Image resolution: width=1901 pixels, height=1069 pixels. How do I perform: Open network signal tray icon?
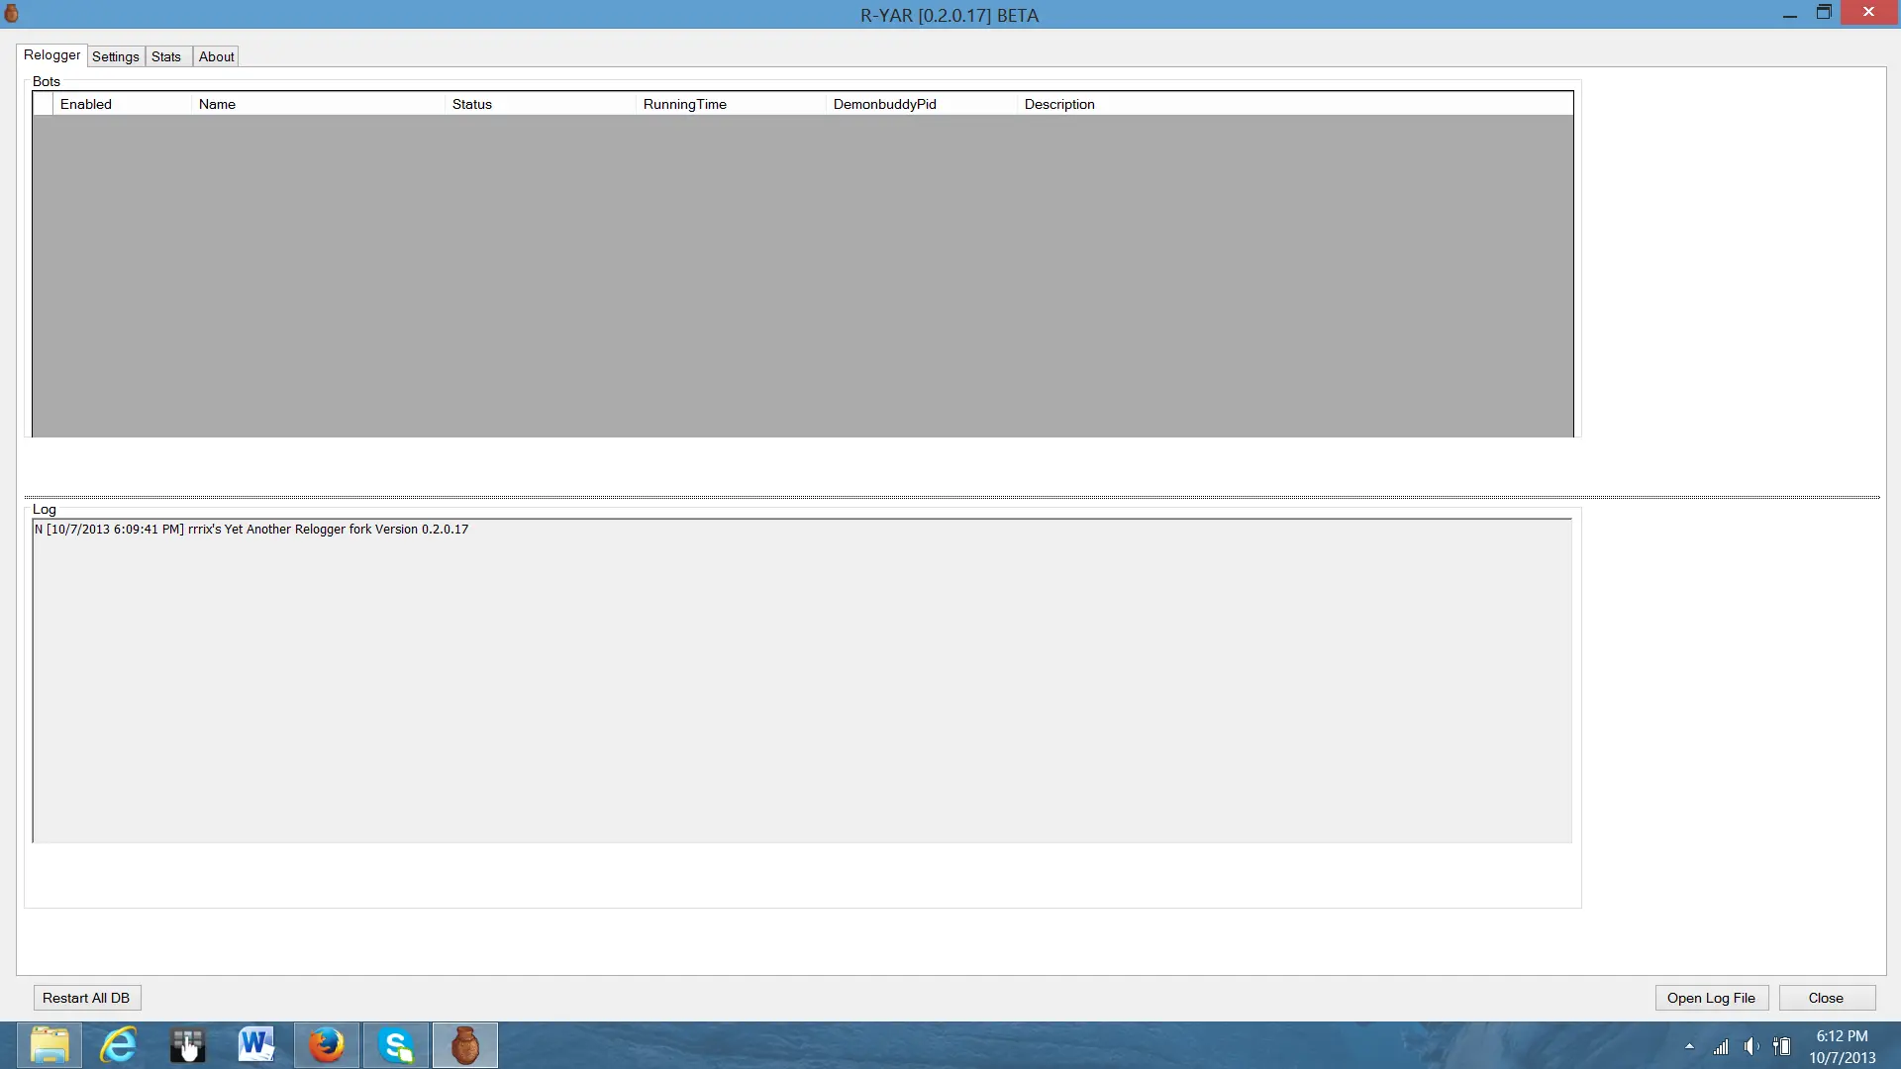[x=1721, y=1046]
